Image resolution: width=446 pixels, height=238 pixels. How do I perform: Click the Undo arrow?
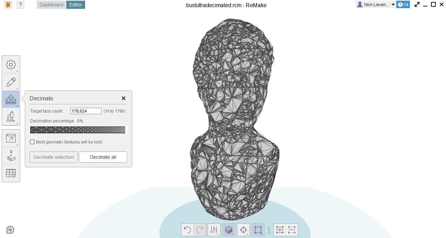[x=187, y=230]
